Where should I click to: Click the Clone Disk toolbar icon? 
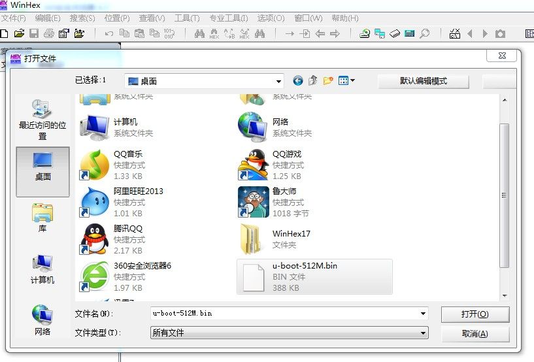[x=380, y=33]
